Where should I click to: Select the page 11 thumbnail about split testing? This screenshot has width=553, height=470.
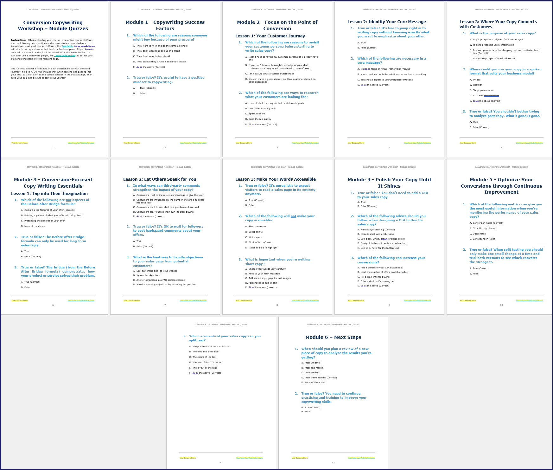coord(221,393)
